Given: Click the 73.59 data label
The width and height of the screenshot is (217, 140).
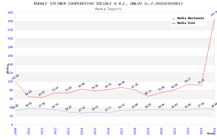Looking at the screenshot, I should click(x=68, y=89).
